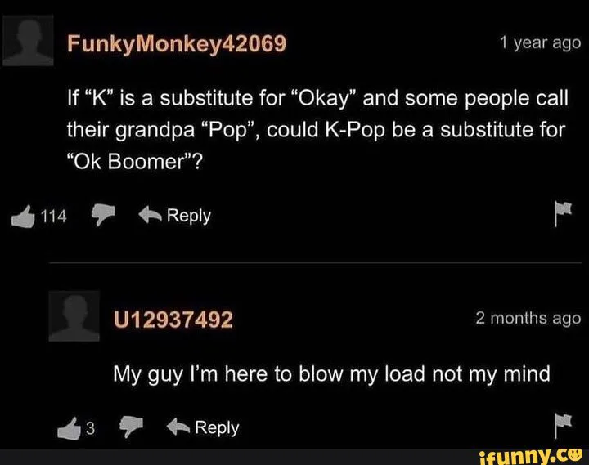Click Reply under the K-Pop comment
This screenshot has height=465, width=589.
[189, 216]
